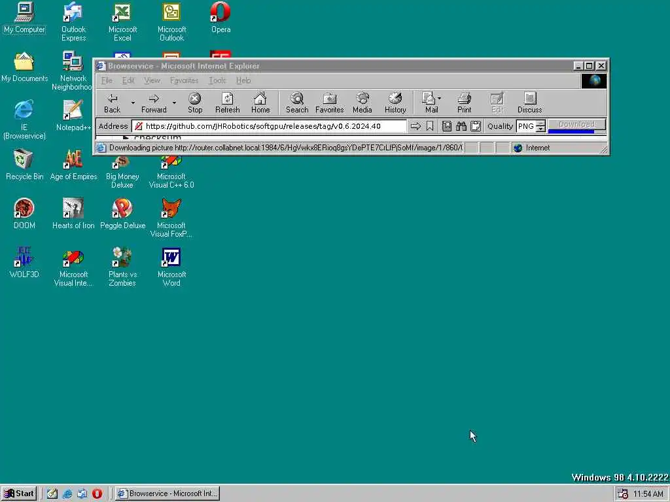This screenshot has height=502, width=670.
Task: Select the Recycle Bin desktop icon
Action: pyautogui.click(x=24, y=164)
